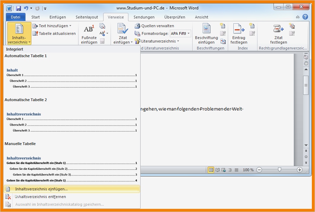Click the 100 % zoom level

tap(248, 170)
